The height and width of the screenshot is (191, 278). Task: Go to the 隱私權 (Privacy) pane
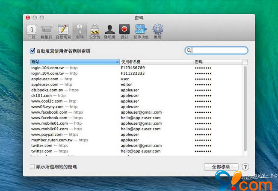click(x=109, y=31)
